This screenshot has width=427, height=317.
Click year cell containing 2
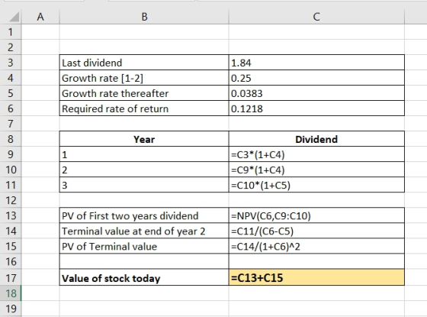[x=144, y=170]
